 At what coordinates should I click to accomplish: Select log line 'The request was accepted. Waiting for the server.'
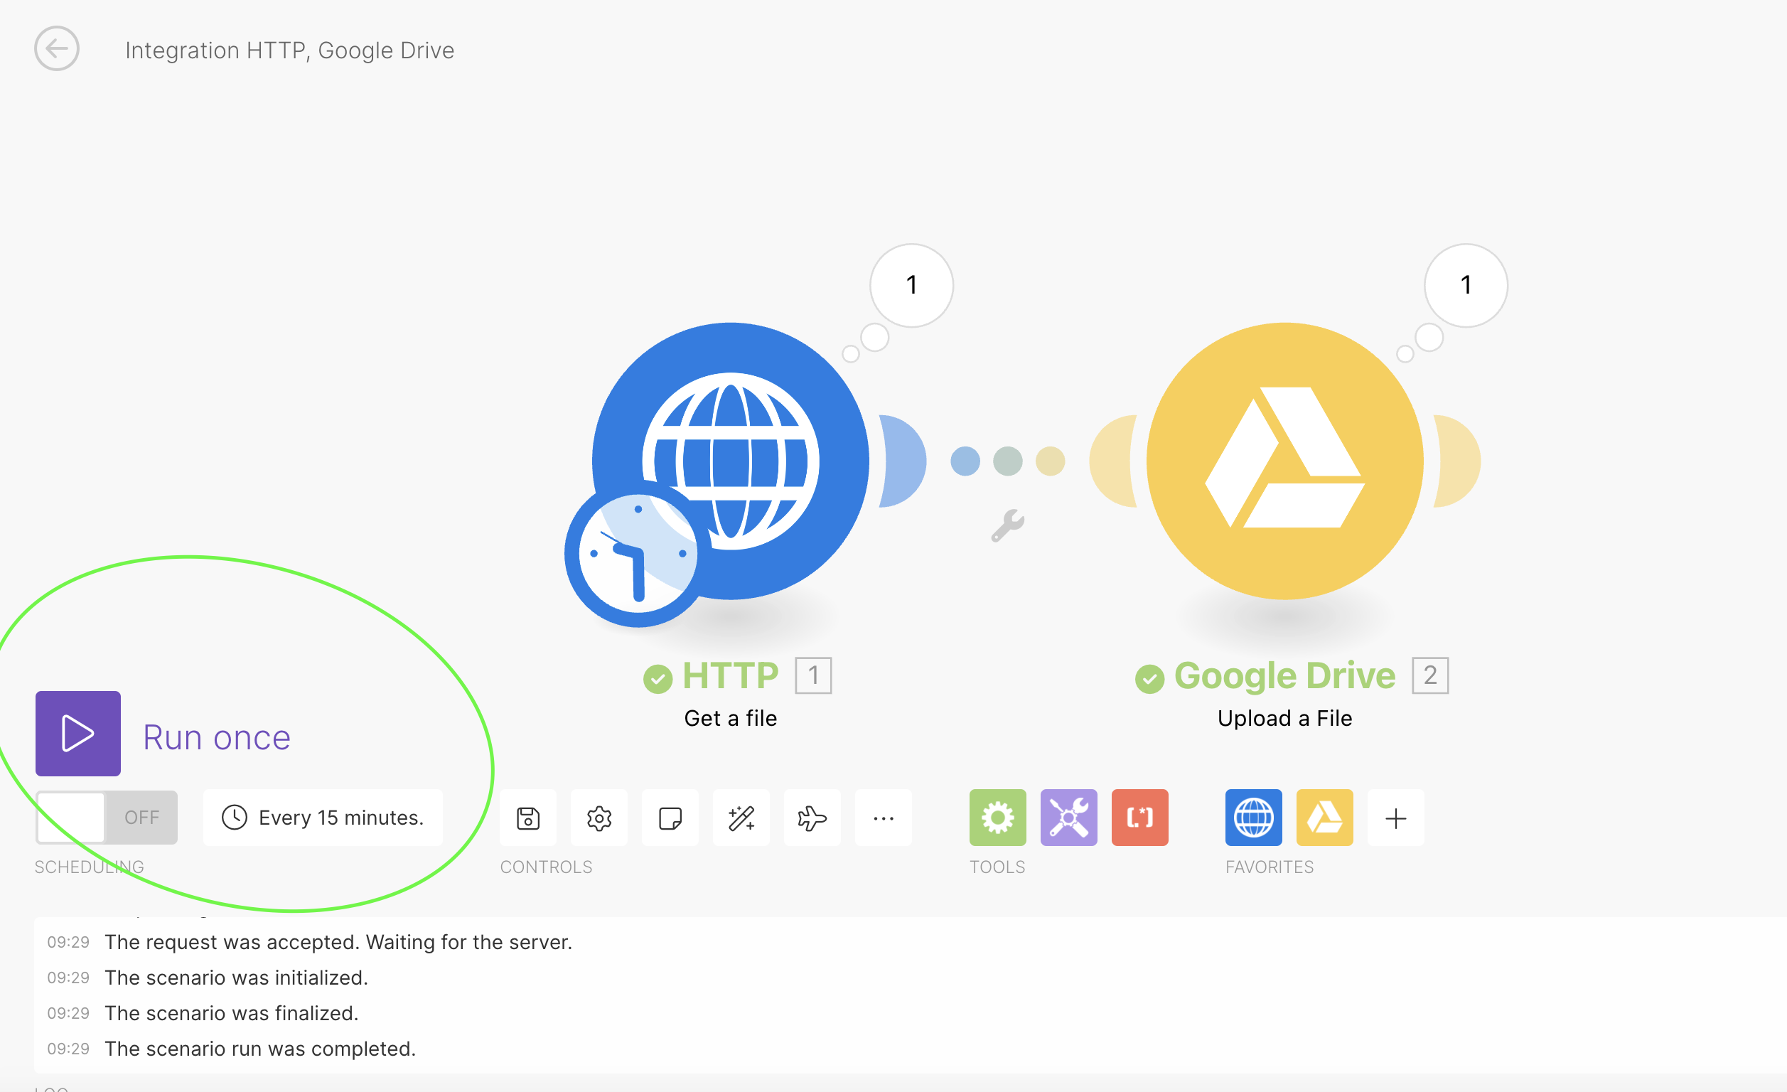338,942
